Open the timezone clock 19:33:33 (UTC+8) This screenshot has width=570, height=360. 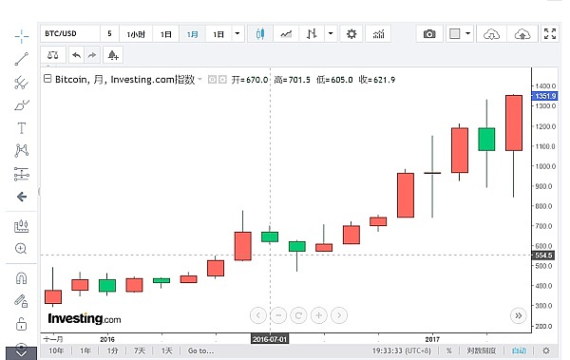click(x=401, y=351)
